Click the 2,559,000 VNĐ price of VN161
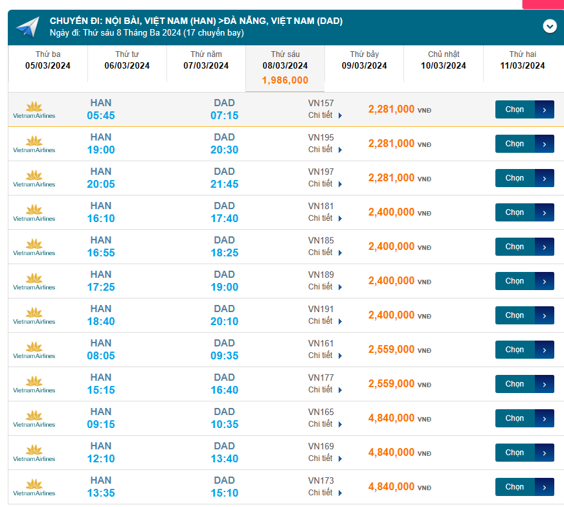Screen dimensions: 564x507 (391, 350)
